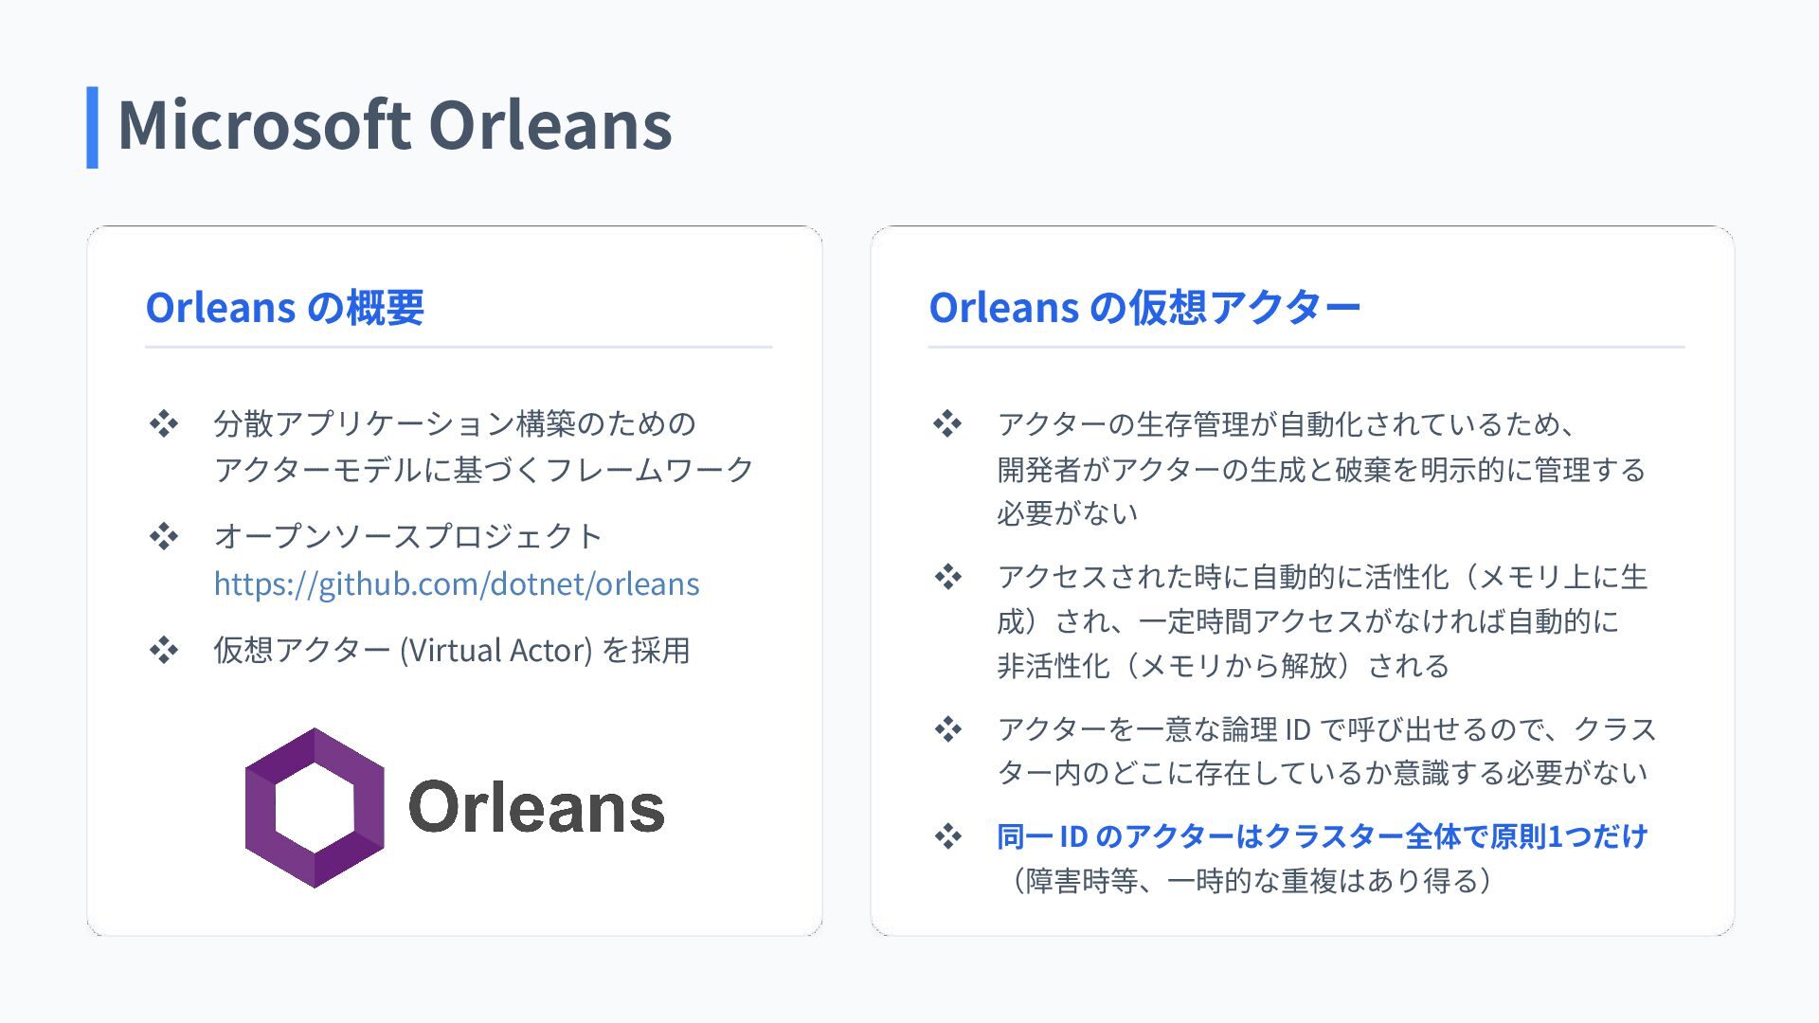Click the gray Orleans wordmark beside the logo
Screen dimensions: 1819x1023
536,807
